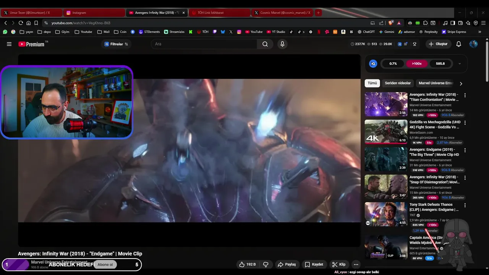Open the browser main menu
Screen dimensions: 489x275
click(483, 23)
